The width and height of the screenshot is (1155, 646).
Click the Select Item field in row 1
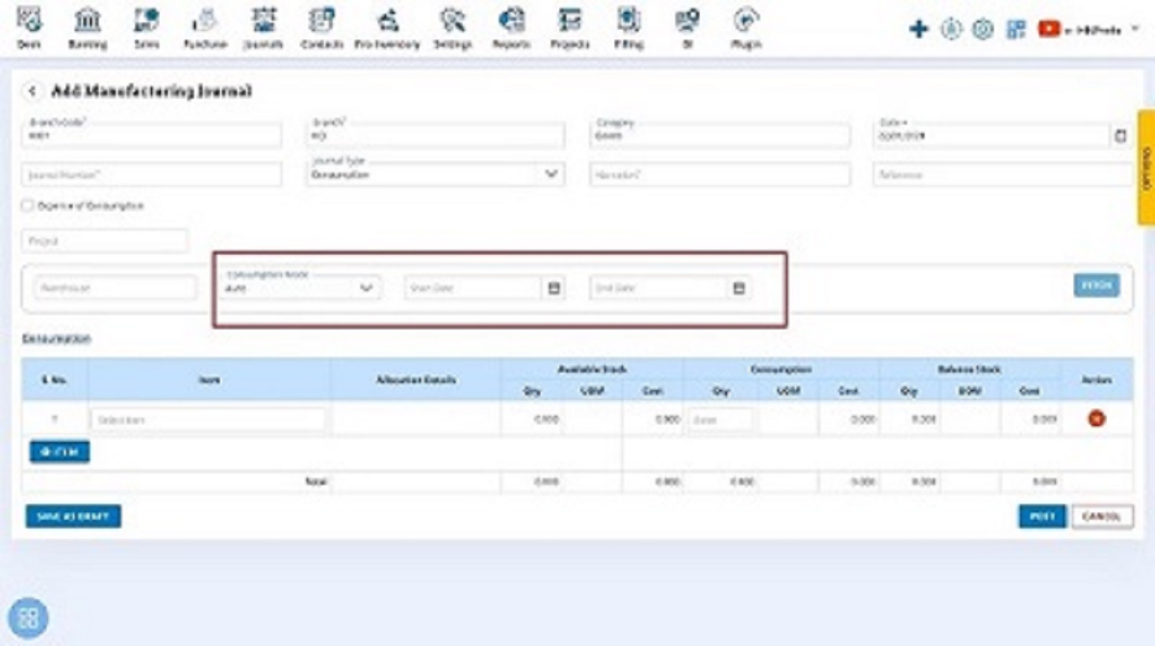coord(209,419)
